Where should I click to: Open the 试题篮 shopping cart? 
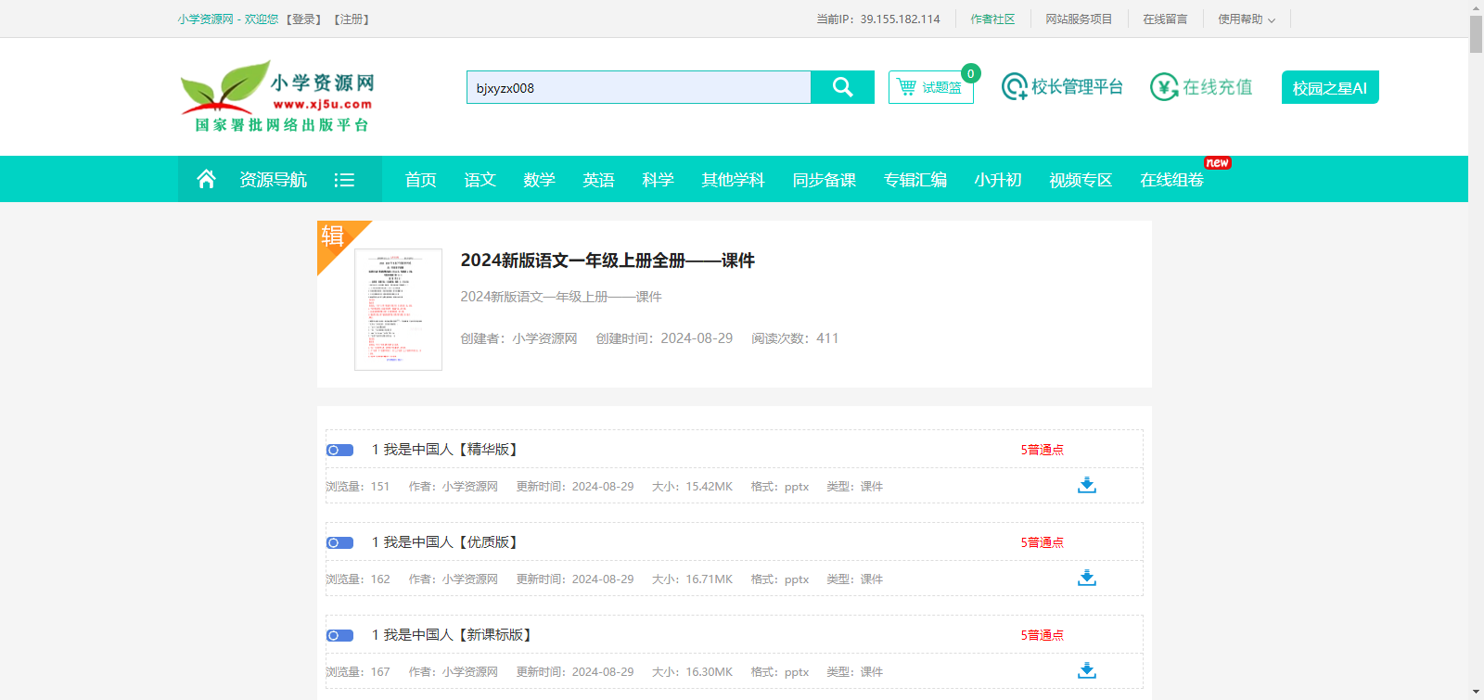[x=930, y=87]
